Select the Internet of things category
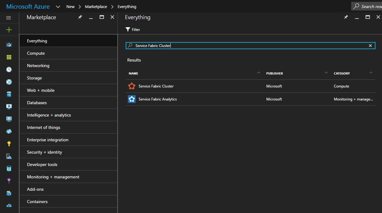The width and height of the screenshot is (382, 213). 68,127
